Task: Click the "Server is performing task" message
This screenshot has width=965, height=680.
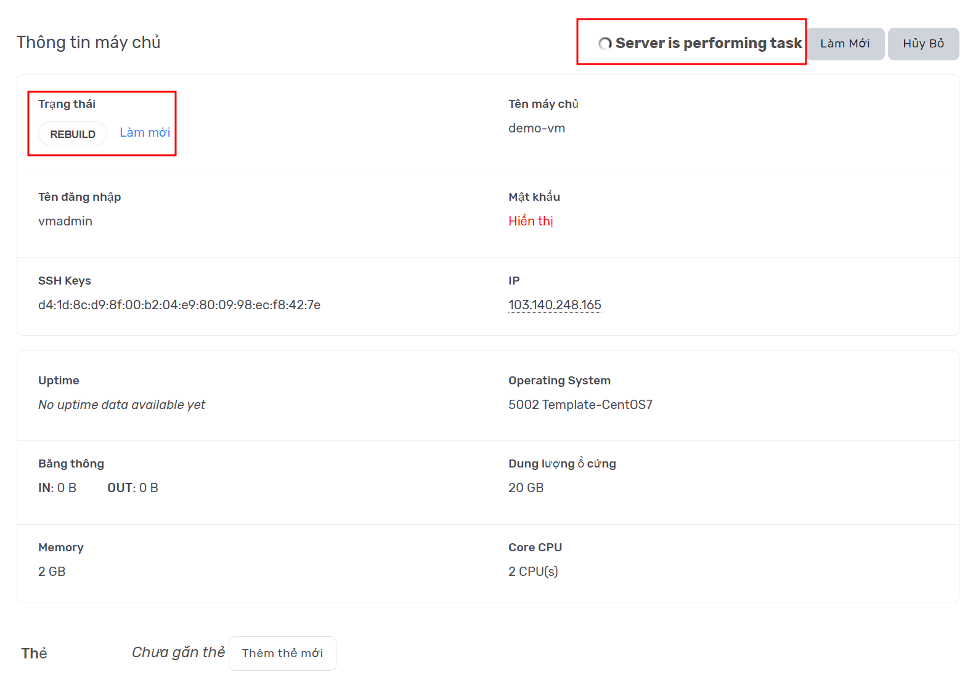Action: click(709, 43)
